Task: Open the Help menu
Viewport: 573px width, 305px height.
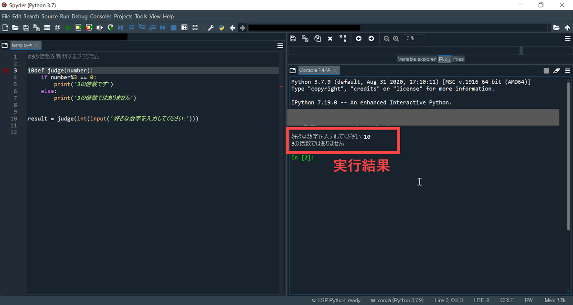Action: 169,16
